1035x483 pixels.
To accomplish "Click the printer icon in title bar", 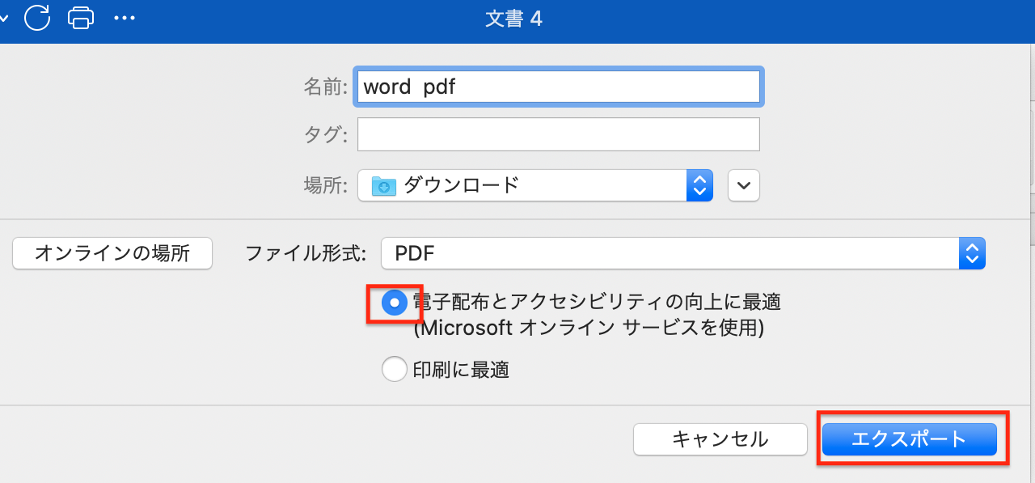I will click(81, 17).
